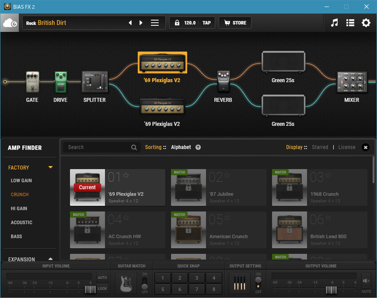Image resolution: width=377 pixels, height=298 pixels.
Task: Star the American Crunch amp
Action: click(x=227, y=217)
